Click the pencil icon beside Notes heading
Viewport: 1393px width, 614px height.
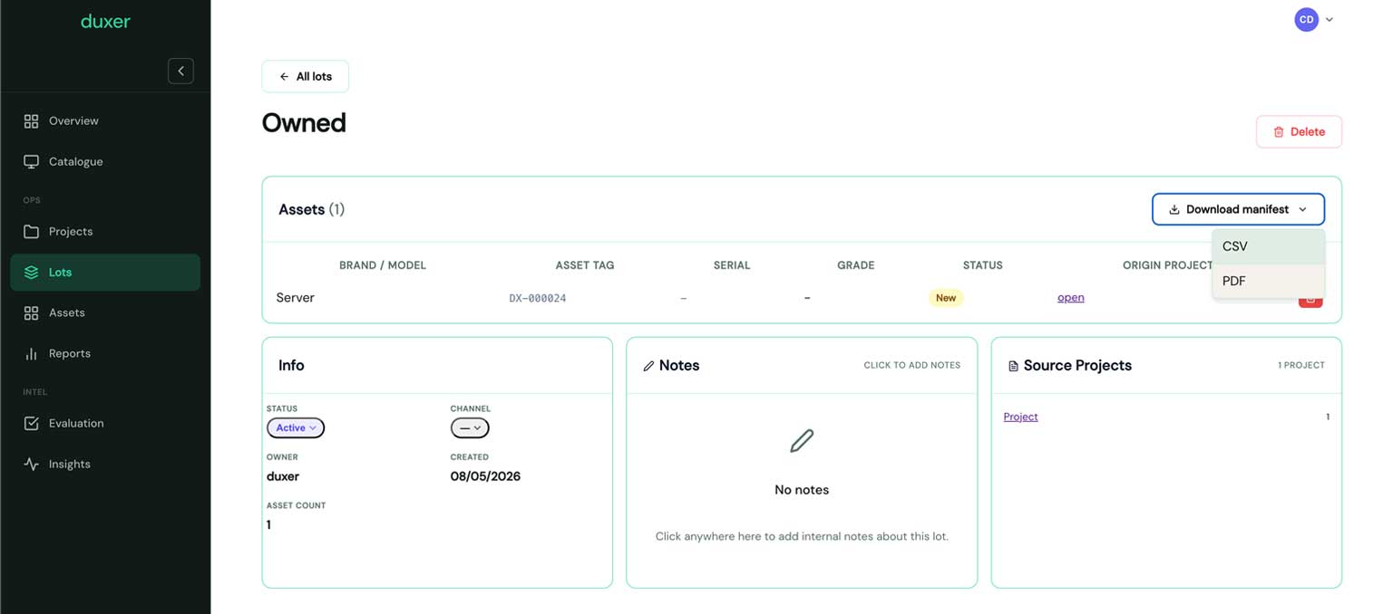tap(648, 366)
